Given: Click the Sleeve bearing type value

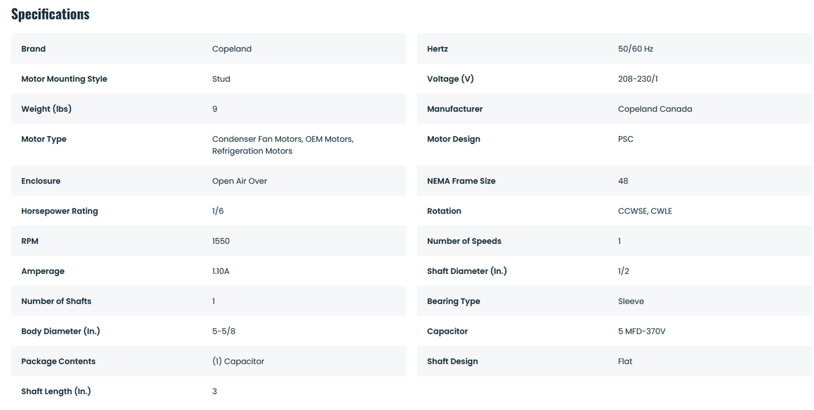Looking at the screenshot, I should (x=631, y=301).
